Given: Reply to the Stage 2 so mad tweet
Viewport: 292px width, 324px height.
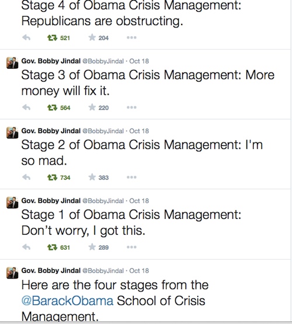Looking at the screenshot, I should (26, 177).
